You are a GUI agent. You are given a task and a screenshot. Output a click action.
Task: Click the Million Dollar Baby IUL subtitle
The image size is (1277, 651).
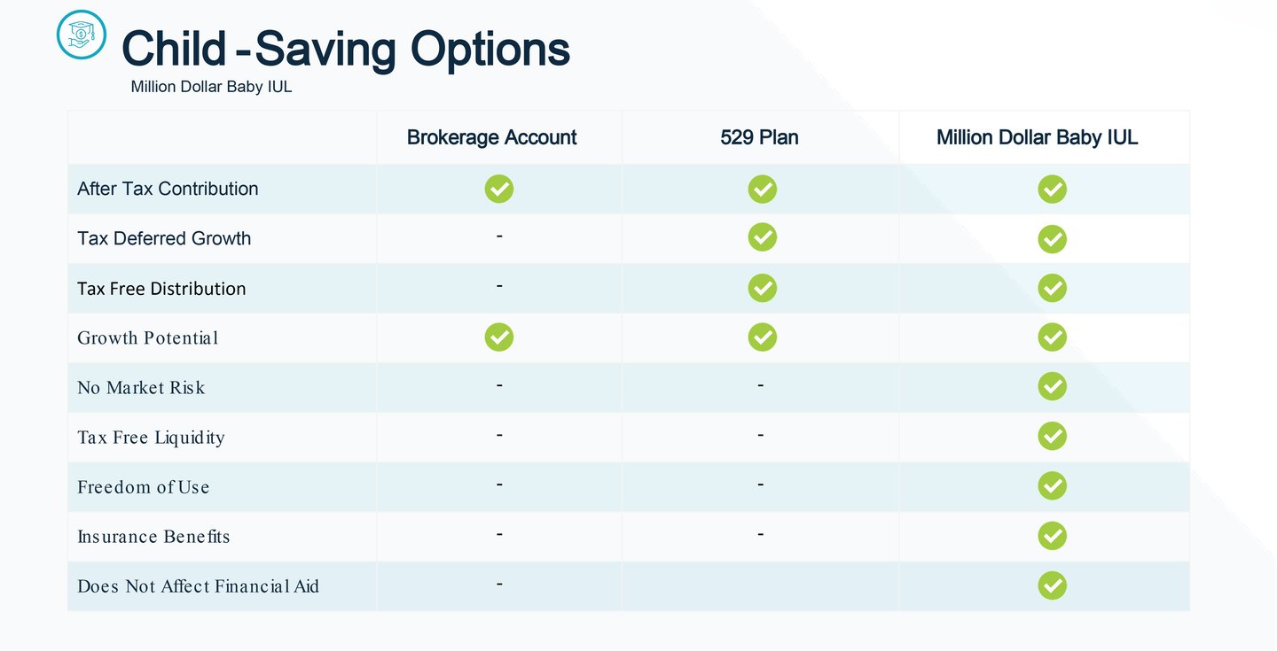[211, 87]
